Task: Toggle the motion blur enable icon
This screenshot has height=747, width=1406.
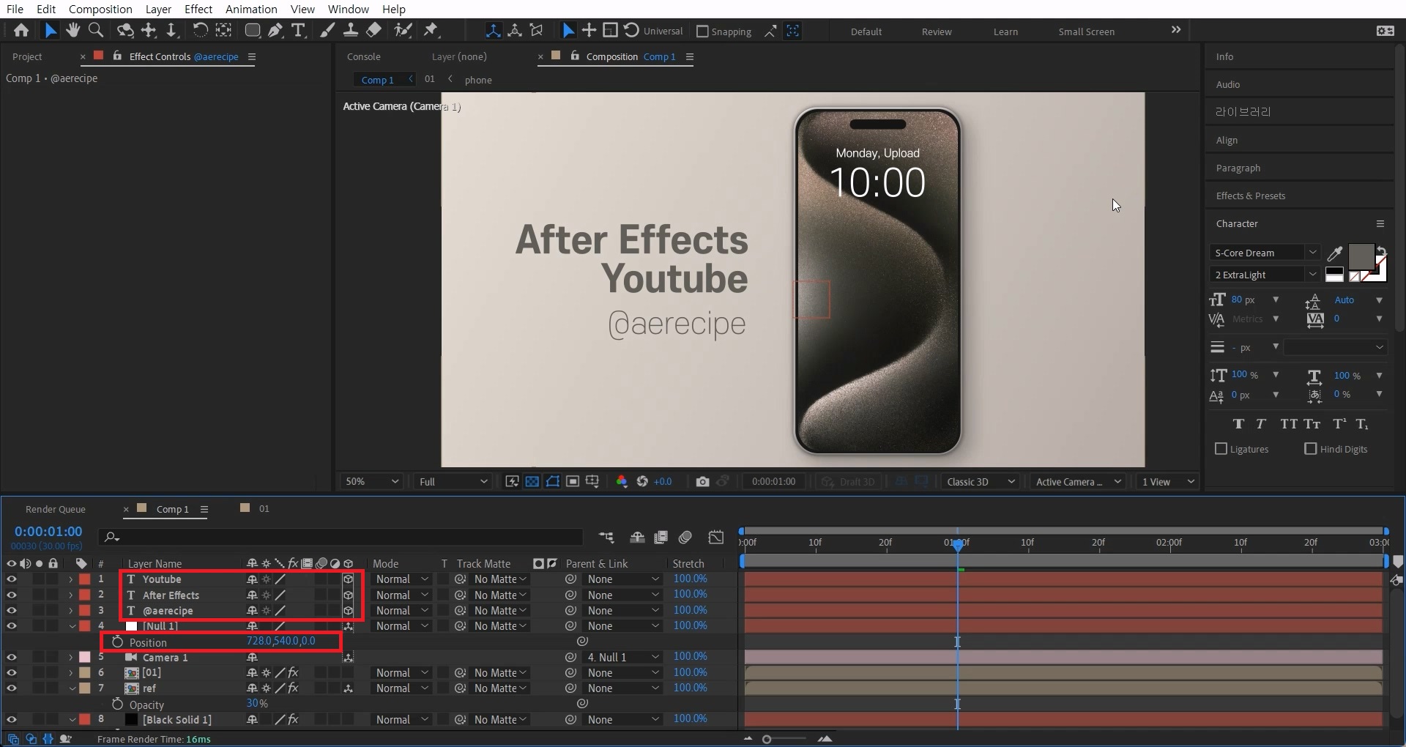Action: click(x=685, y=538)
